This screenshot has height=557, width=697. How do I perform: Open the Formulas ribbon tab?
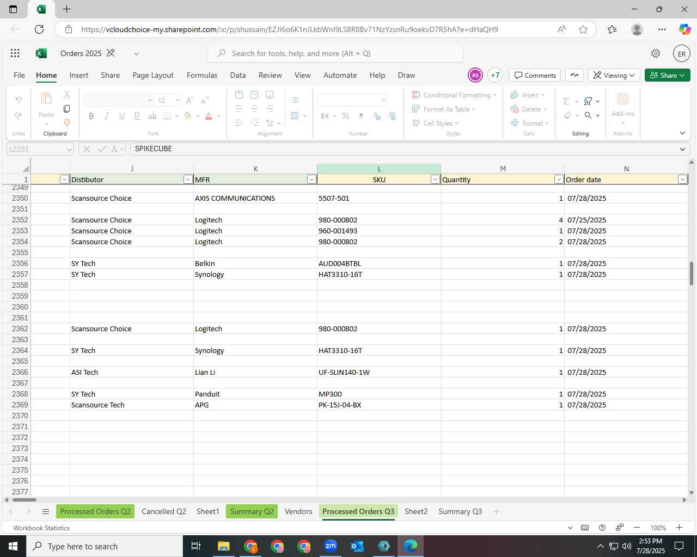point(202,75)
